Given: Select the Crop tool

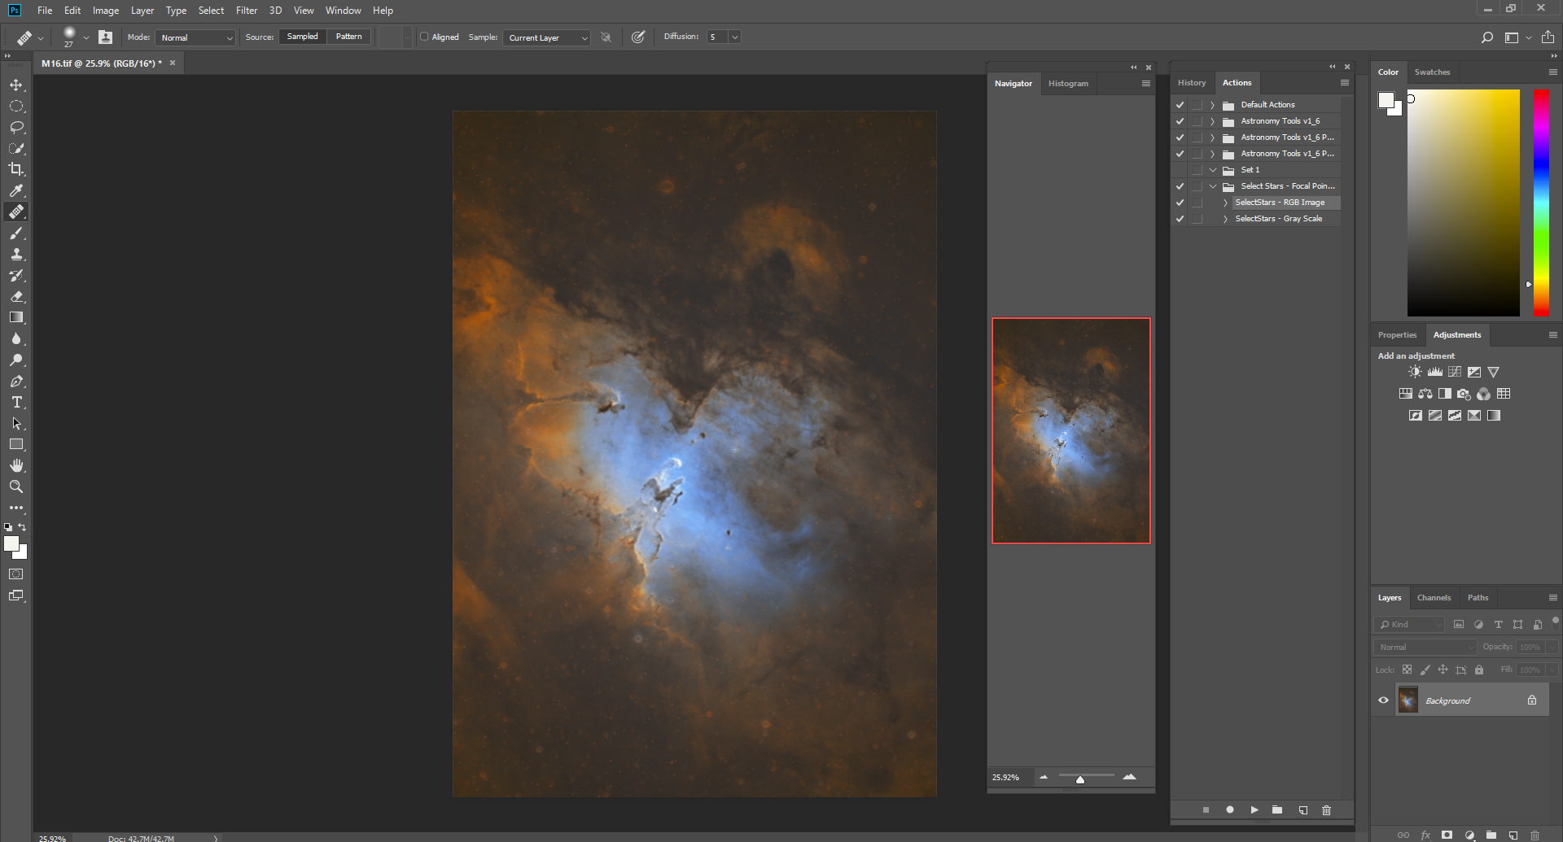Looking at the screenshot, I should tap(16, 169).
